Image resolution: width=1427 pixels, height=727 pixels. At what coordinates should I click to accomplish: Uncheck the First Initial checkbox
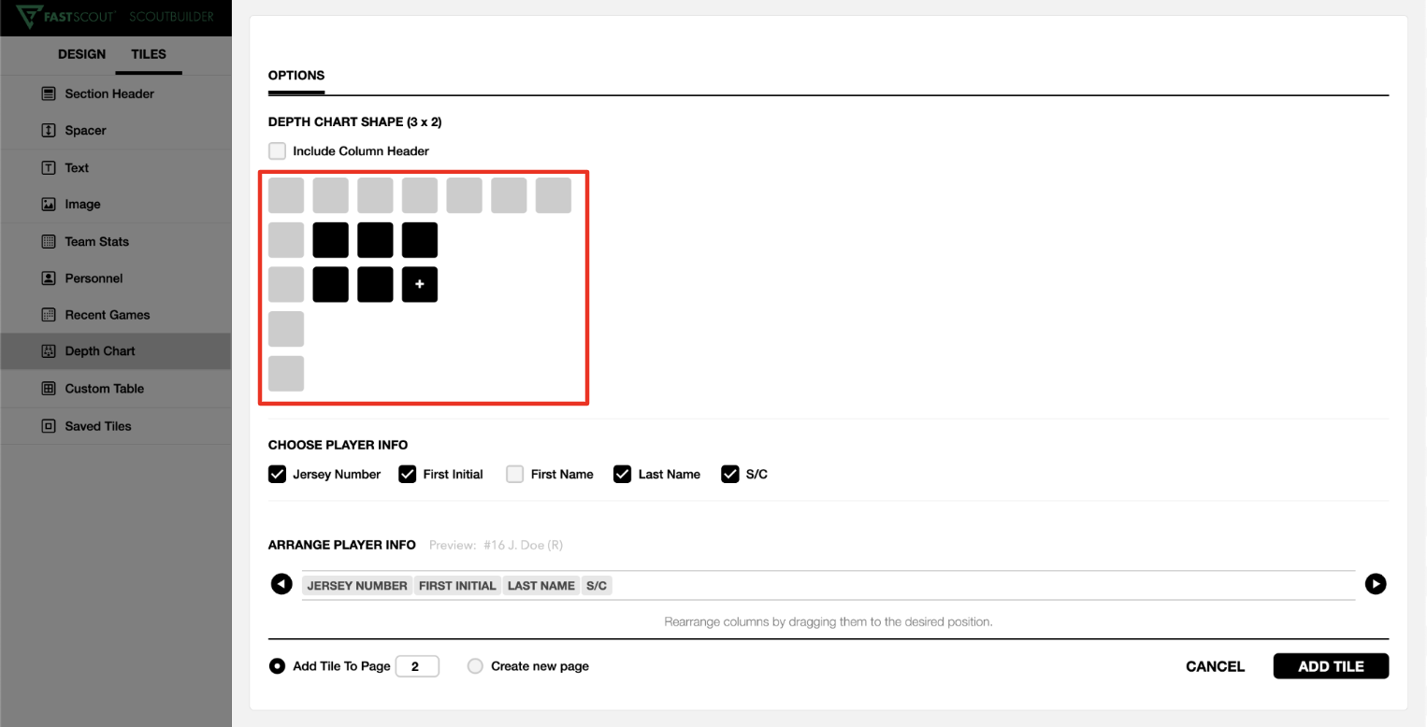pyautogui.click(x=407, y=474)
